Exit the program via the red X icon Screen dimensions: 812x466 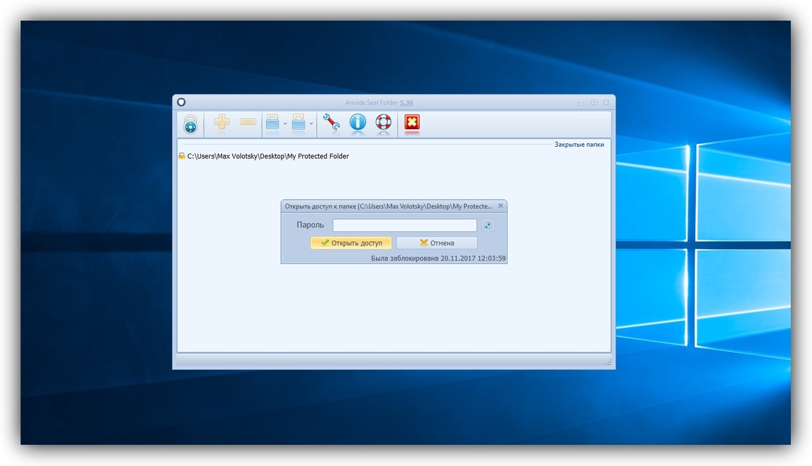pos(411,124)
